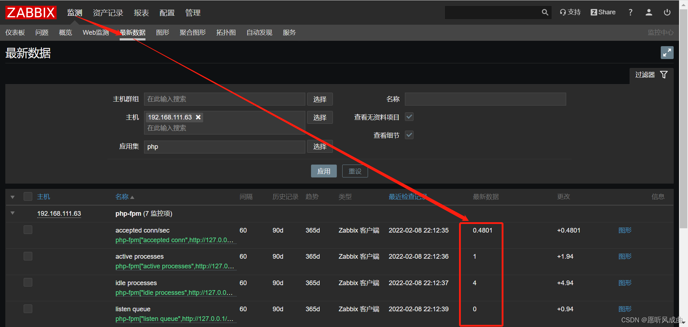Focus the top search input field

(493, 12)
